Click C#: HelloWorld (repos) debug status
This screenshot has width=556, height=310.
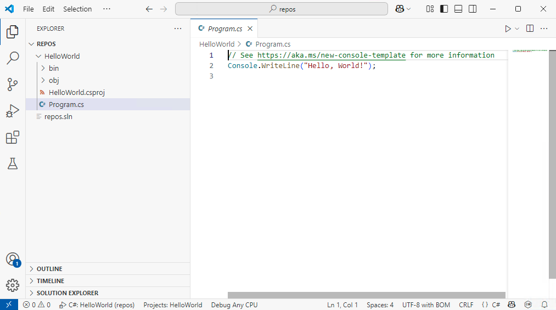[x=97, y=305]
